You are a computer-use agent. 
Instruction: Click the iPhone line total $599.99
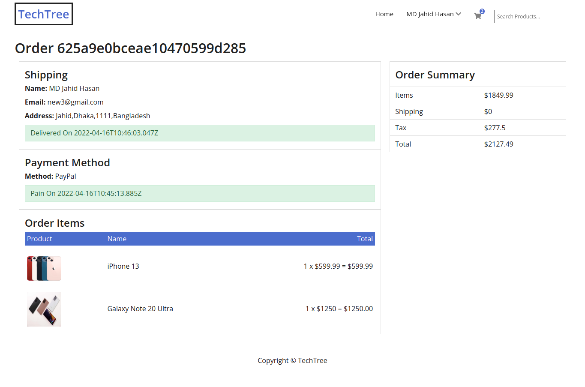click(x=360, y=266)
